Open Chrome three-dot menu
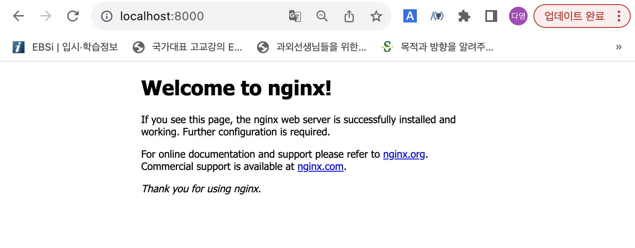This screenshot has width=635, height=248. click(619, 16)
